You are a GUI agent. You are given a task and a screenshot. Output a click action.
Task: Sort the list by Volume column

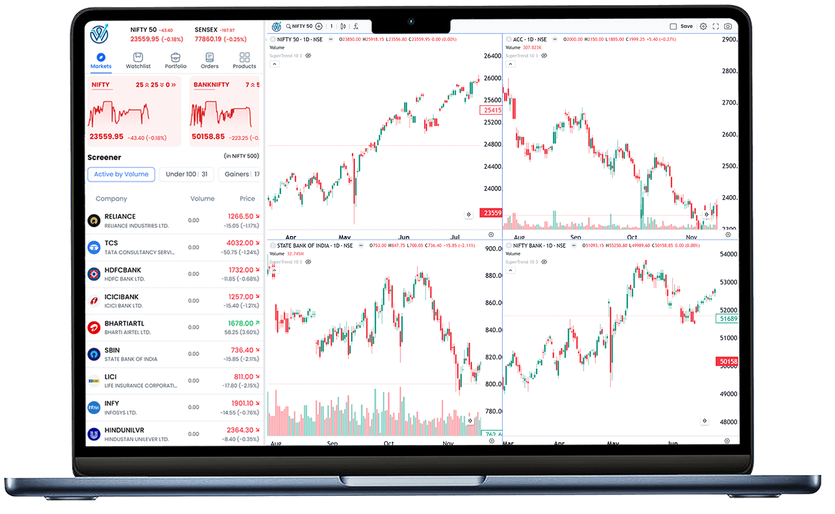tap(202, 198)
